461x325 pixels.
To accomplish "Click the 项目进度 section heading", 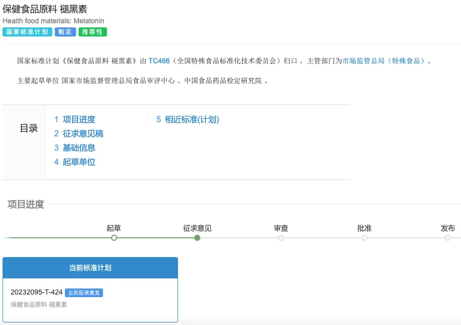I will [26, 204].
